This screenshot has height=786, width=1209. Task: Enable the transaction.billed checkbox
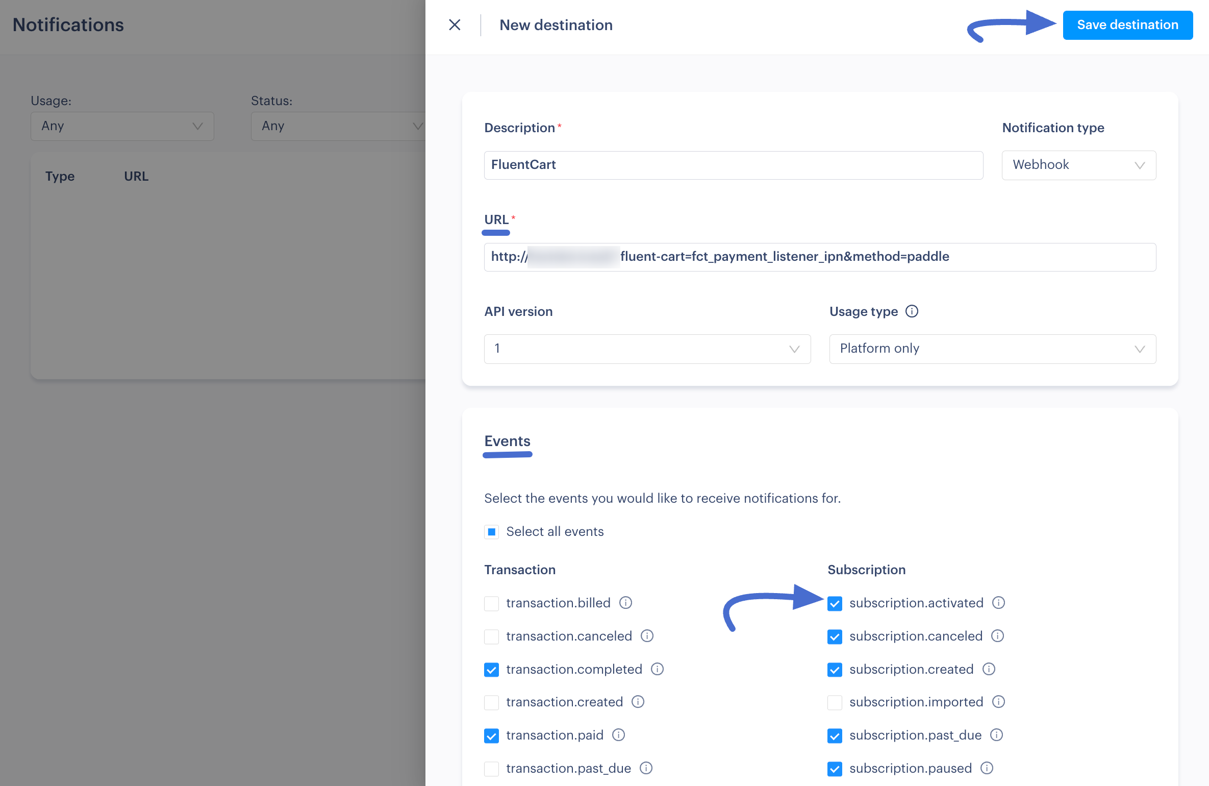pyautogui.click(x=491, y=603)
